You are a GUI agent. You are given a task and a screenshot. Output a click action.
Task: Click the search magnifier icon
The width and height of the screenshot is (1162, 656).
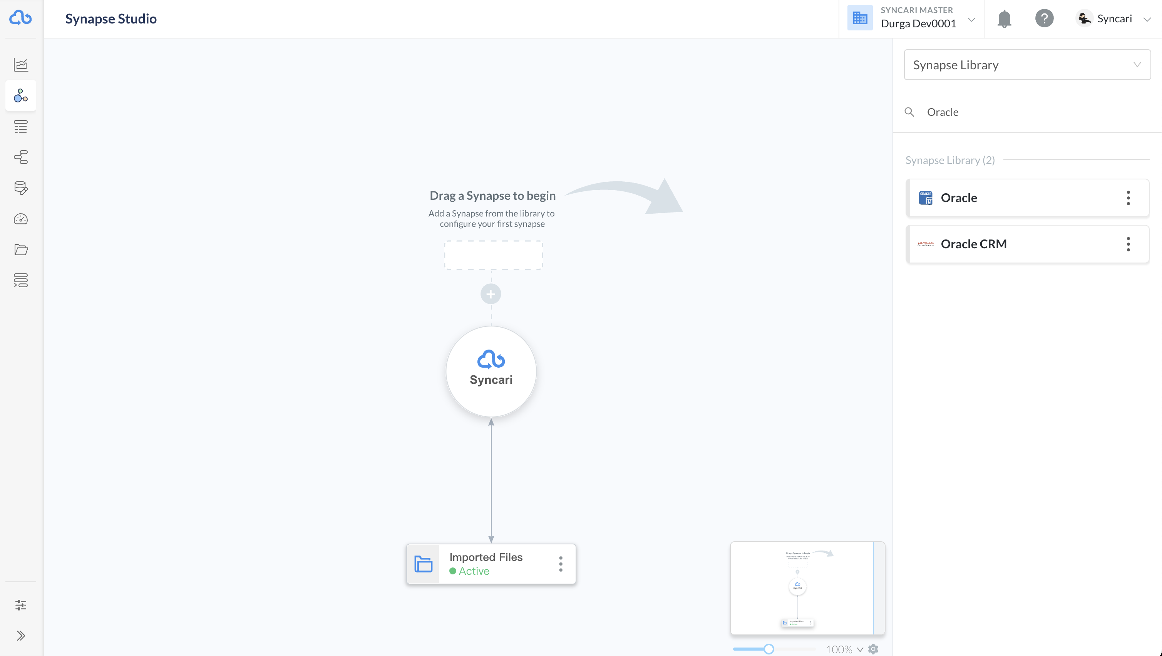909,112
